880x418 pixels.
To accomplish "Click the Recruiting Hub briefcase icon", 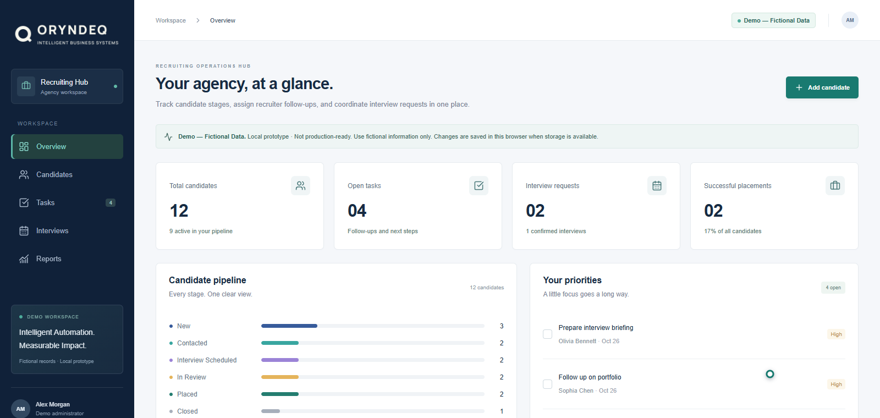I will click(26, 86).
